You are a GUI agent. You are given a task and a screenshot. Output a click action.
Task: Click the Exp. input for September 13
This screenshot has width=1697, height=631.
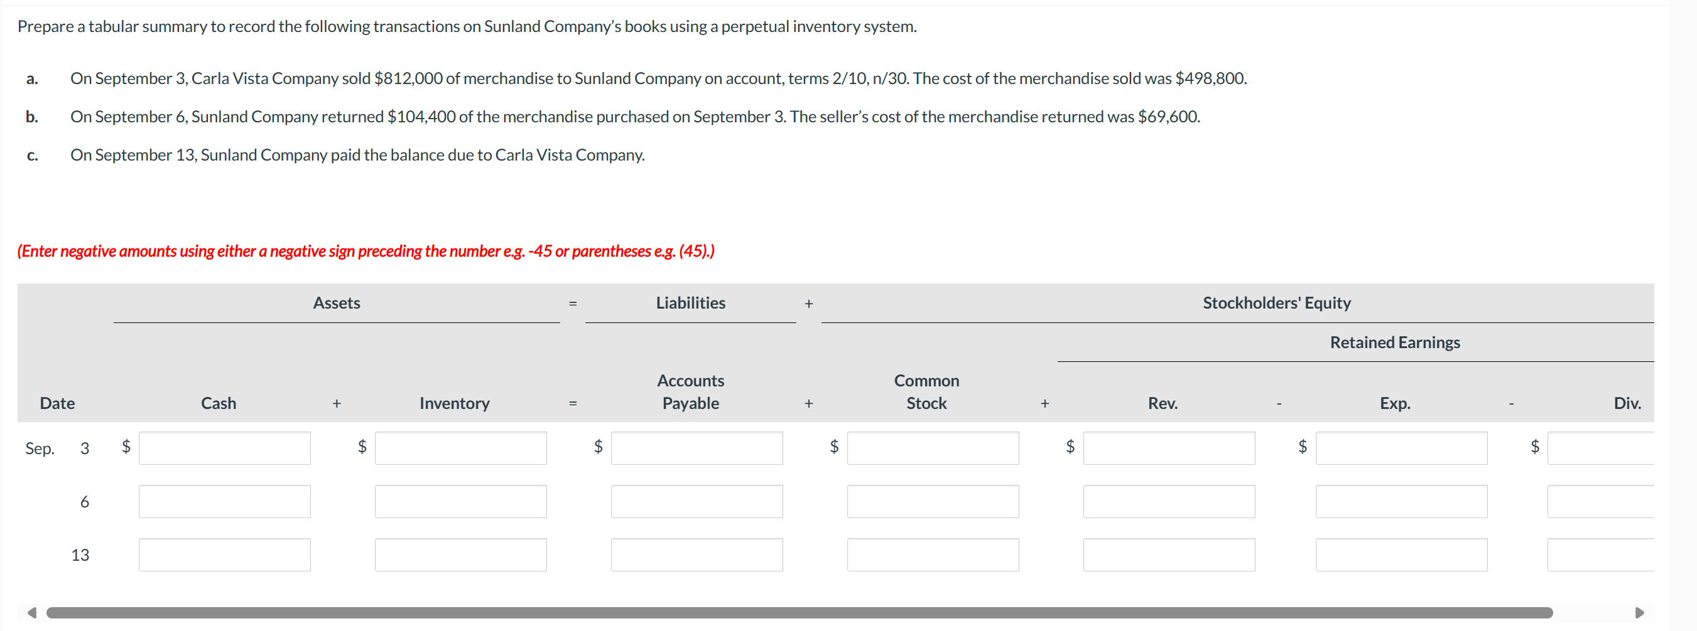pyautogui.click(x=1402, y=554)
